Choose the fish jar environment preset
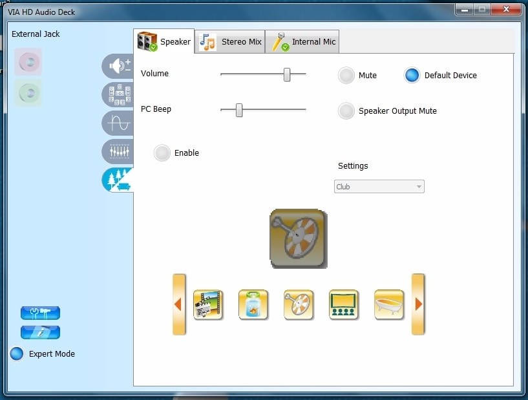528x400 pixels. click(253, 305)
